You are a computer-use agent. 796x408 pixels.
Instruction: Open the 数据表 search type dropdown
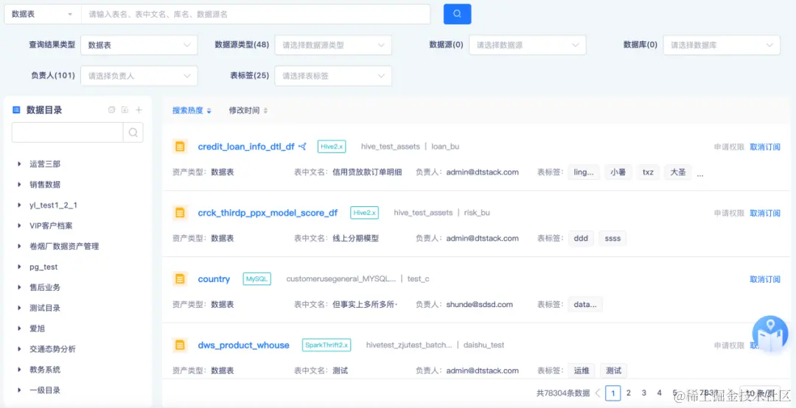(43, 14)
